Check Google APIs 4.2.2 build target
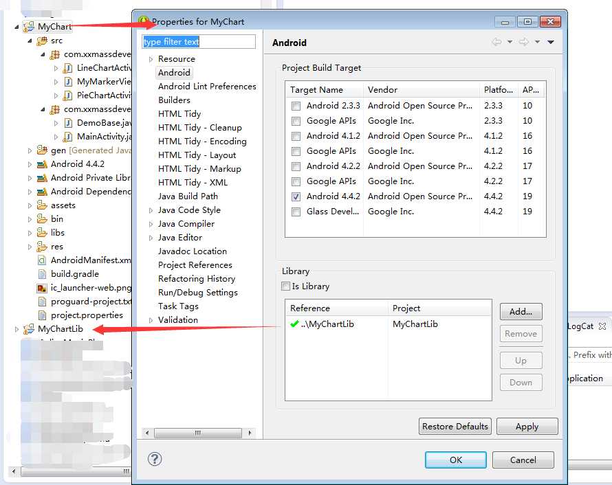The width and height of the screenshot is (612, 485). pyautogui.click(x=296, y=181)
